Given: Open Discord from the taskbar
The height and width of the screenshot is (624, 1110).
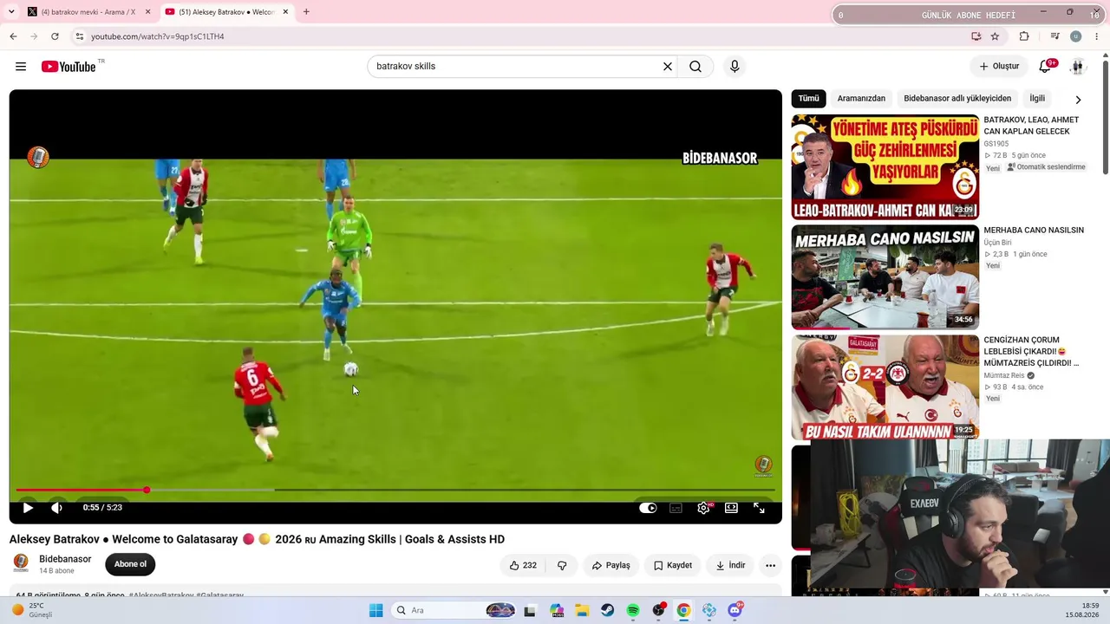Looking at the screenshot, I should 735,610.
